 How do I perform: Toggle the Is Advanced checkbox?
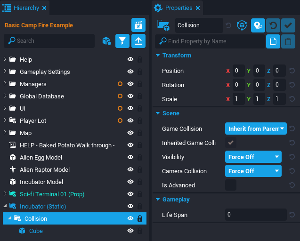[231, 185]
